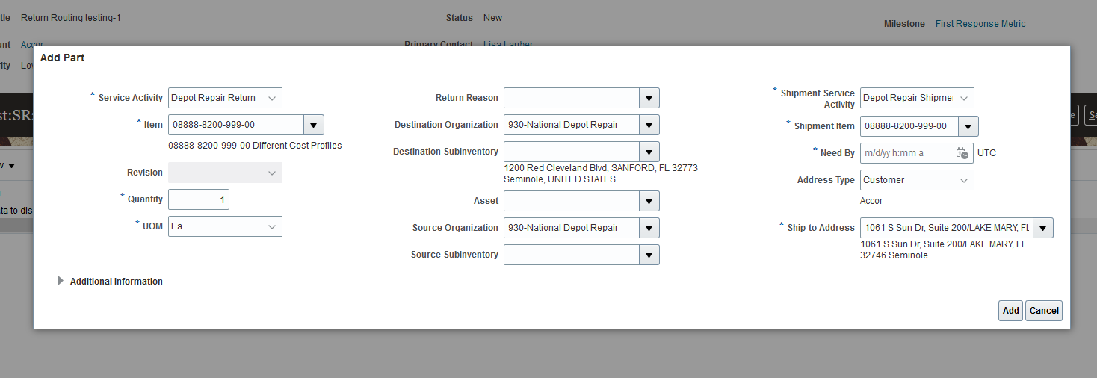Open the Shipment Item dropdown arrow
Image resolution: width=1097 pixels, height=378 pixels.
click(x=968, y=126)
